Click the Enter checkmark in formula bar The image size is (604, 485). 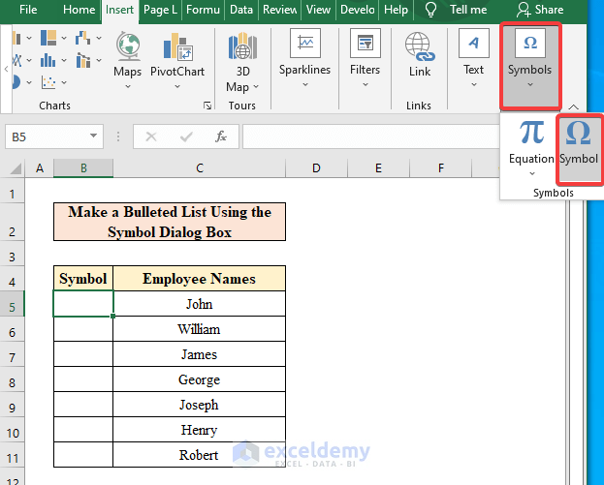186,136
